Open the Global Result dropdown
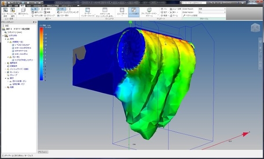 coord(212,9)
